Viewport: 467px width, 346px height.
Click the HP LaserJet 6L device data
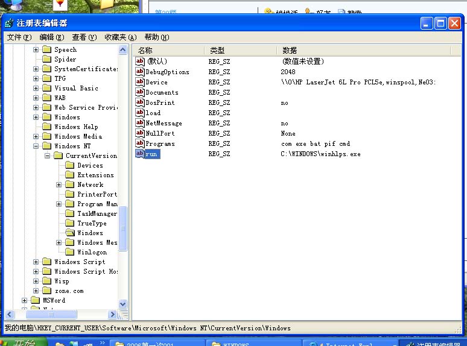point(358,82)
